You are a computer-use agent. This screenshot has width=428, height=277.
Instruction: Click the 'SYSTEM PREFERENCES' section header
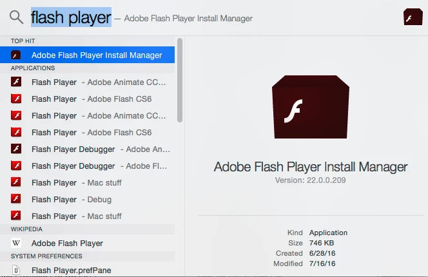[46, 256]
